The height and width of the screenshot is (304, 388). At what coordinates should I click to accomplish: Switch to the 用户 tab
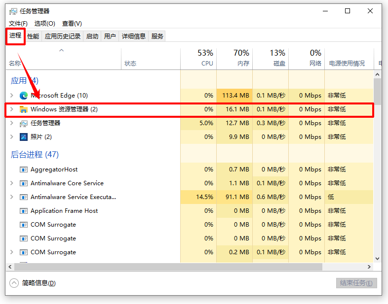[x=110, y=36]
